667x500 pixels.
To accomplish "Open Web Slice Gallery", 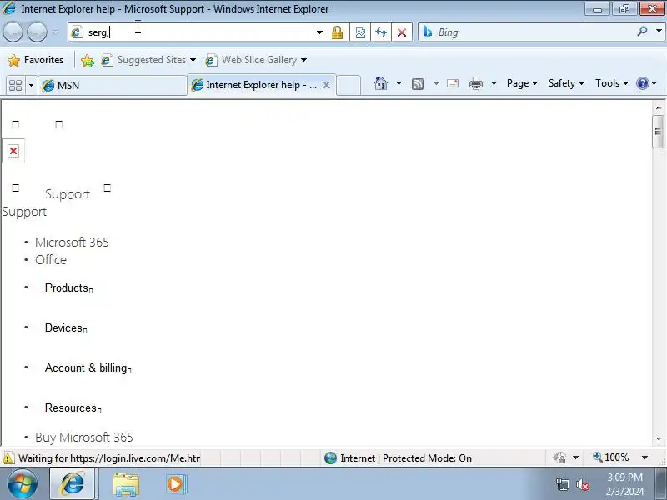I will pos(256,60).
